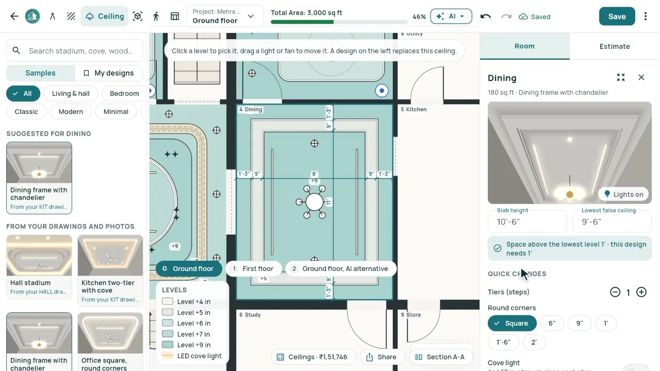660x371 pixels.
Task: Select the hatch pattern tool
Action: (71, 16)
